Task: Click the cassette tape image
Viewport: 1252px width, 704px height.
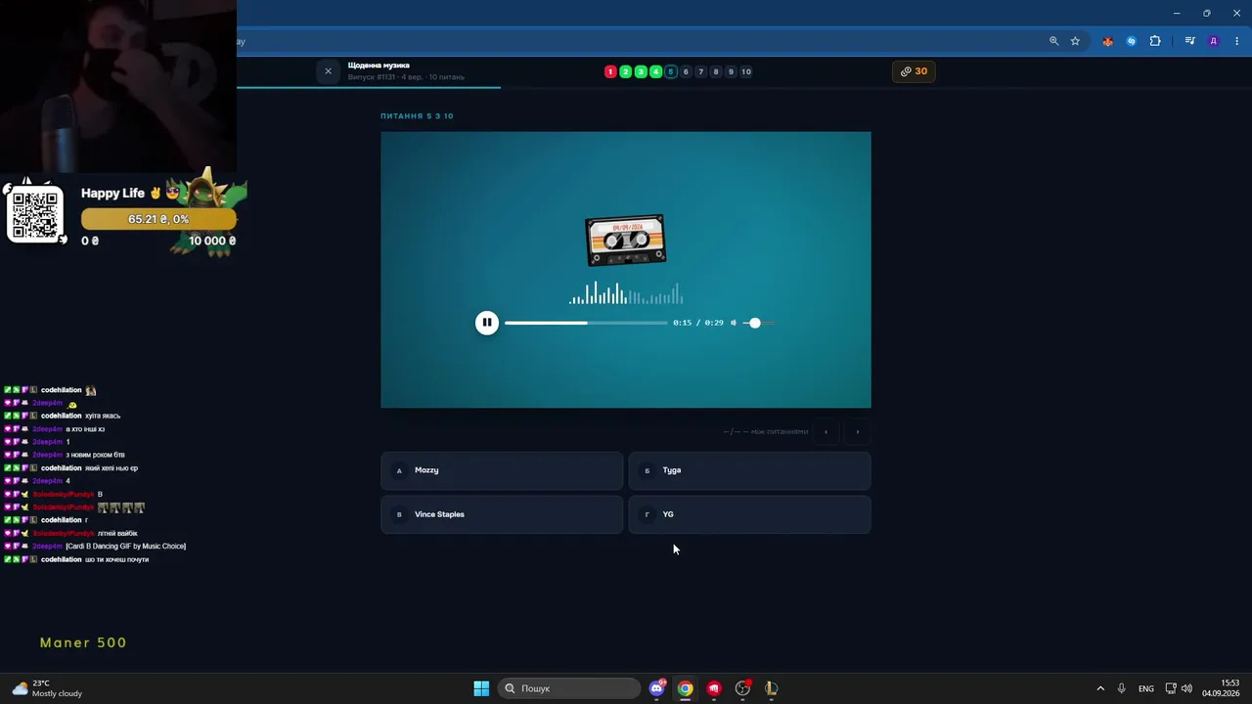Action: point(626,240)
